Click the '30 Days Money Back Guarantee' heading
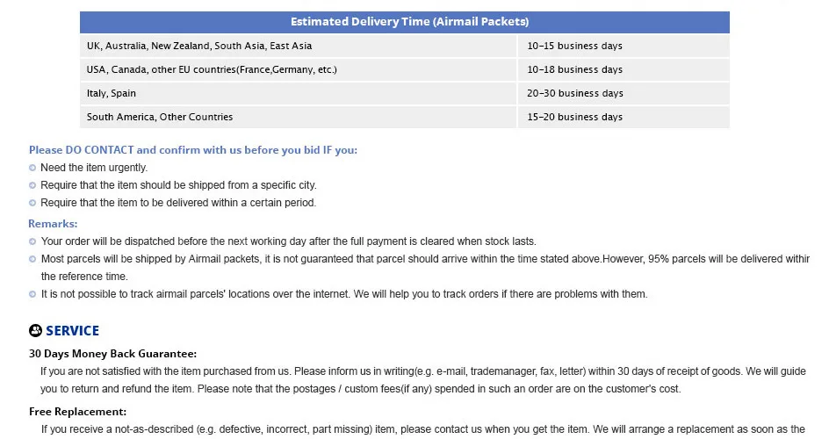The image size is (829, 439). click(x=112, y=354)
